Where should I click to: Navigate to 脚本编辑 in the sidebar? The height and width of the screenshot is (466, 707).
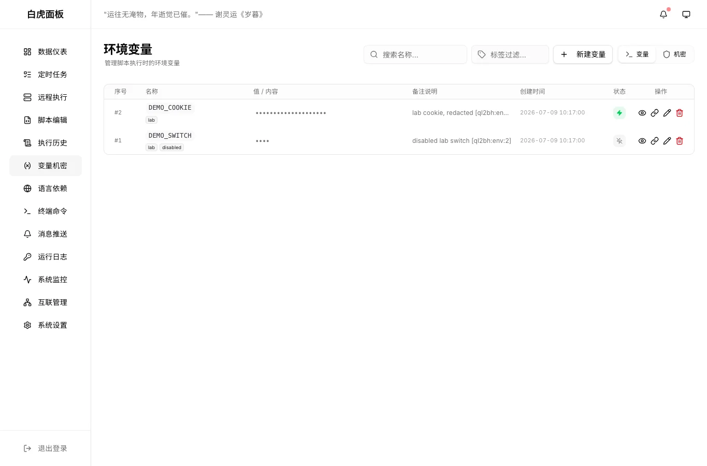pos(46,120)
